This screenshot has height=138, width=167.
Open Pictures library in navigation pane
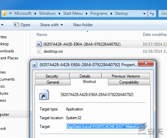point(4,93)
